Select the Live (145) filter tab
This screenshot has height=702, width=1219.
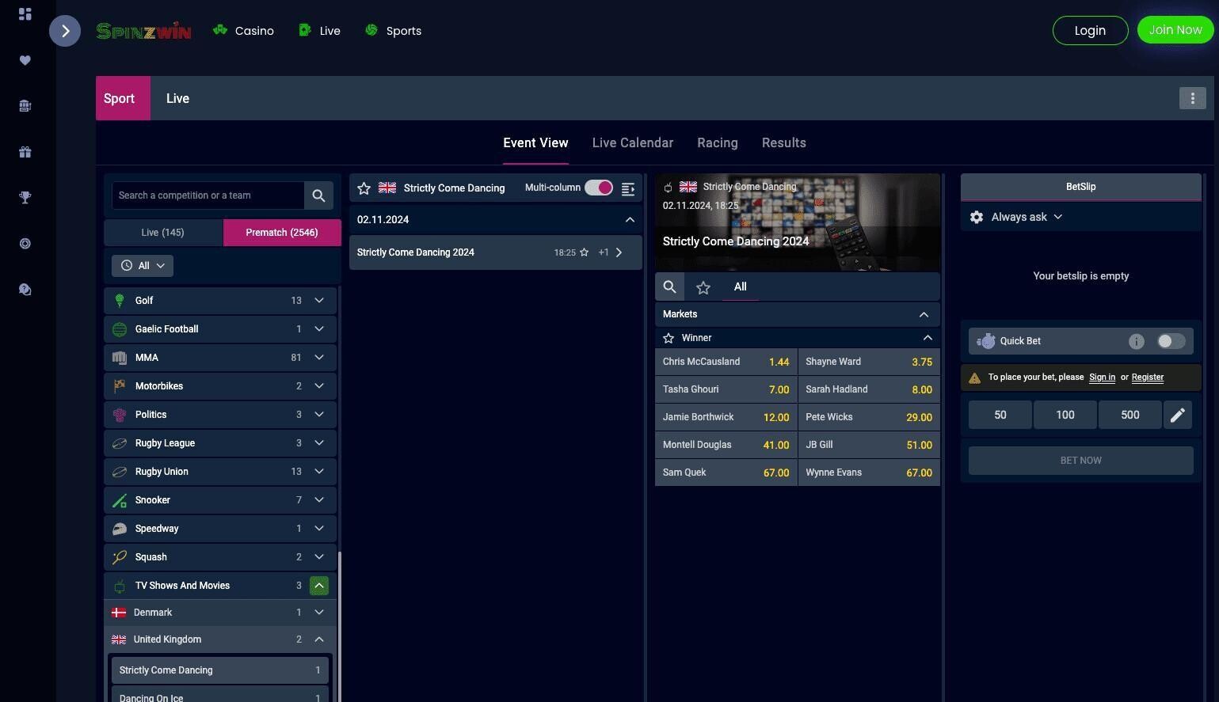163,233
